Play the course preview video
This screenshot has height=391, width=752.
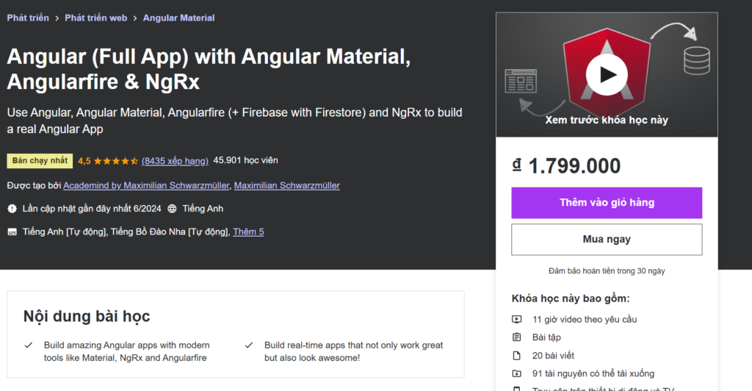click(607, 74)
